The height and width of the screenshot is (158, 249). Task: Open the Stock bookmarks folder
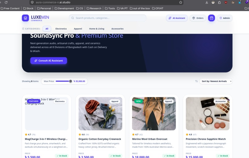click(x=28, y=8)
